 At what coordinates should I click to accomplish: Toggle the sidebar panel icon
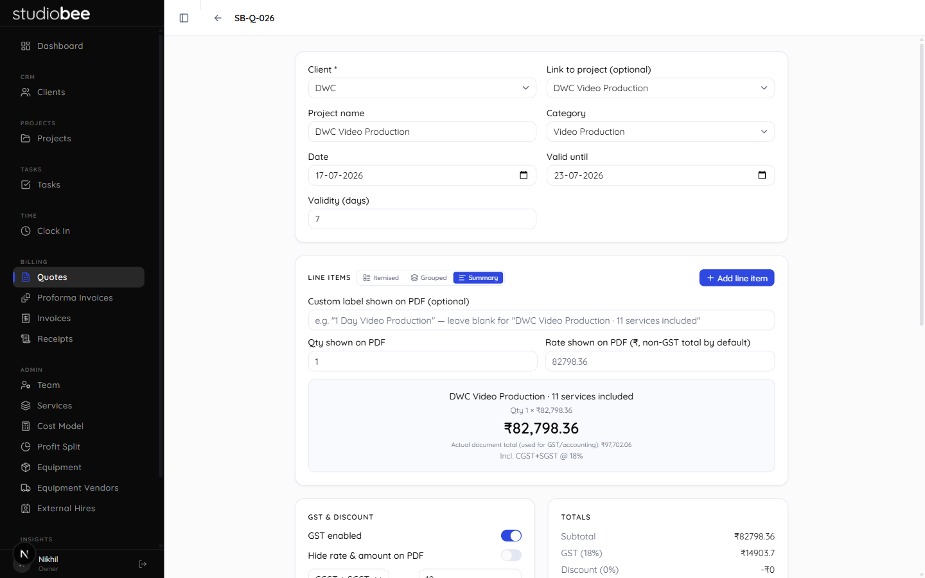(x=184, y=18)
